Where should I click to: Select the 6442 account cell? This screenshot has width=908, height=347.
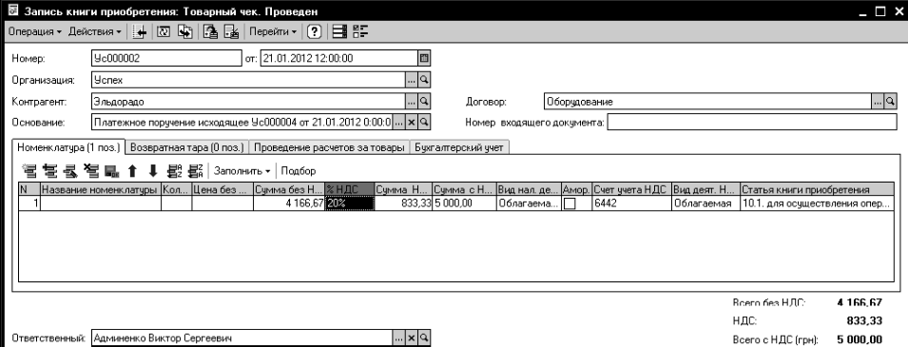click(x=631, y=203)
